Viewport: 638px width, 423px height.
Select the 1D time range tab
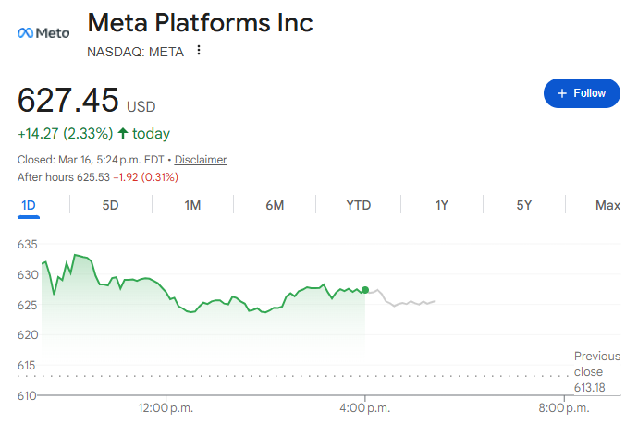29,205
